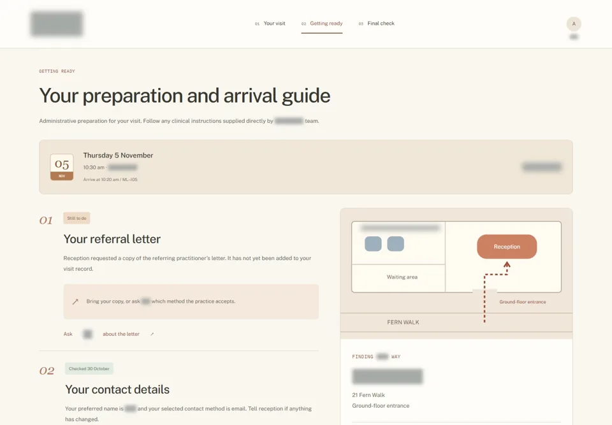Viewport: 612px width, 425px height.
Task: Click the 21 Fern Walk address line
Action: click(368, 395)
